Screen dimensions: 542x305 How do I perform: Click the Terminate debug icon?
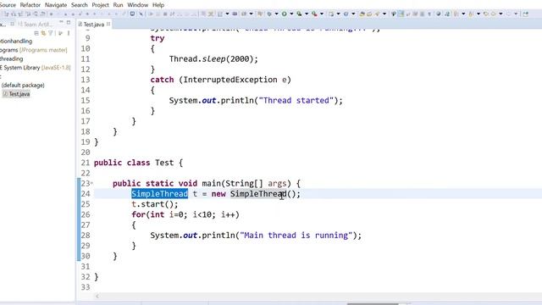(x=165, y=14)
